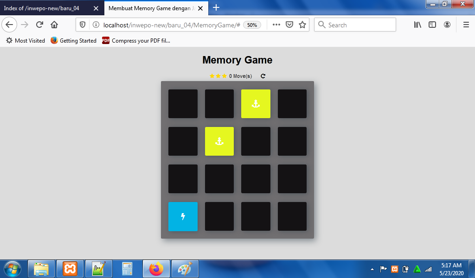
Task: Open the browser home page
Action: pyautogui.click(x=54, y=25)
